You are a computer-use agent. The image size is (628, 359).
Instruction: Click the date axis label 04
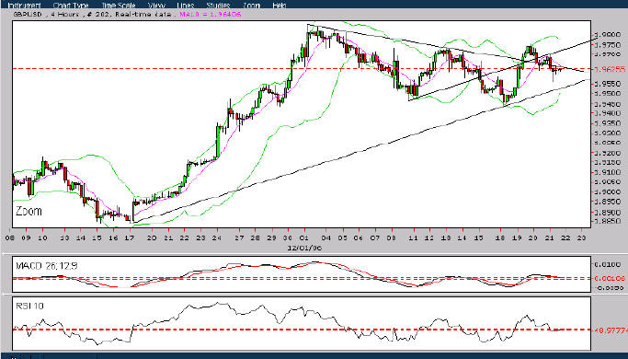pyautogui.click(x=326, y=237)
